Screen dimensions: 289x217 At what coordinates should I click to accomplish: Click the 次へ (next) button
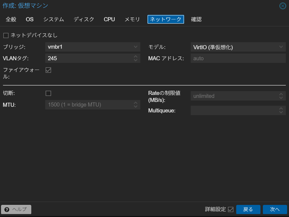point(275,209)
